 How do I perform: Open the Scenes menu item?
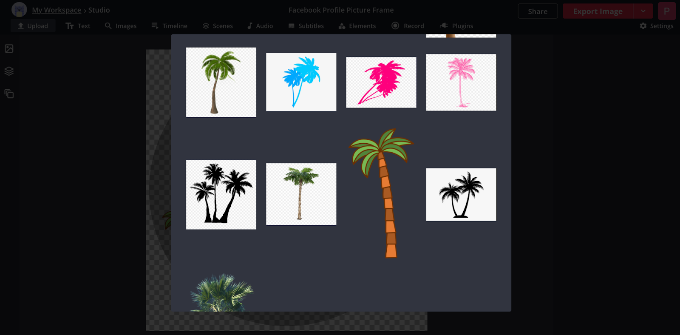point(218,26)
